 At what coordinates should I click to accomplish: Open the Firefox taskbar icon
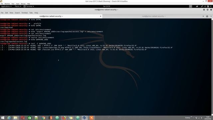click(x=64, y=118)
